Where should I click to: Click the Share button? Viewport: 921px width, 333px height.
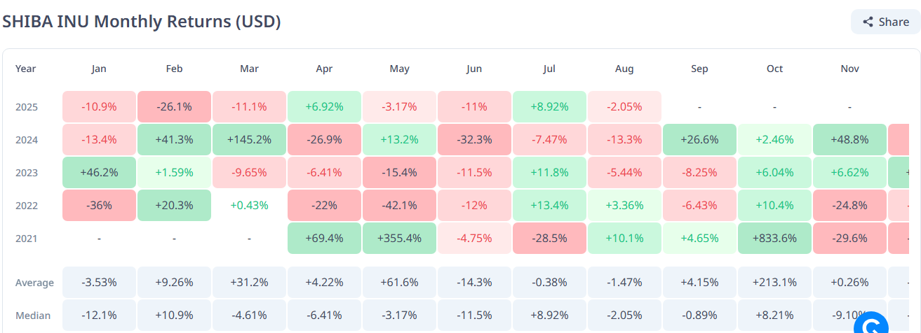(x=885, y=22)
